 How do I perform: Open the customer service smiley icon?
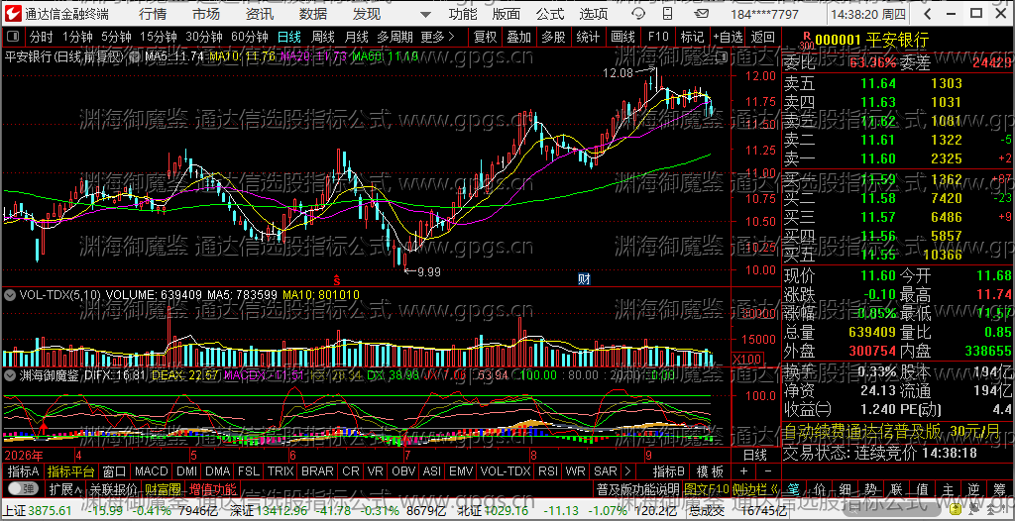(x=638, y=14)
